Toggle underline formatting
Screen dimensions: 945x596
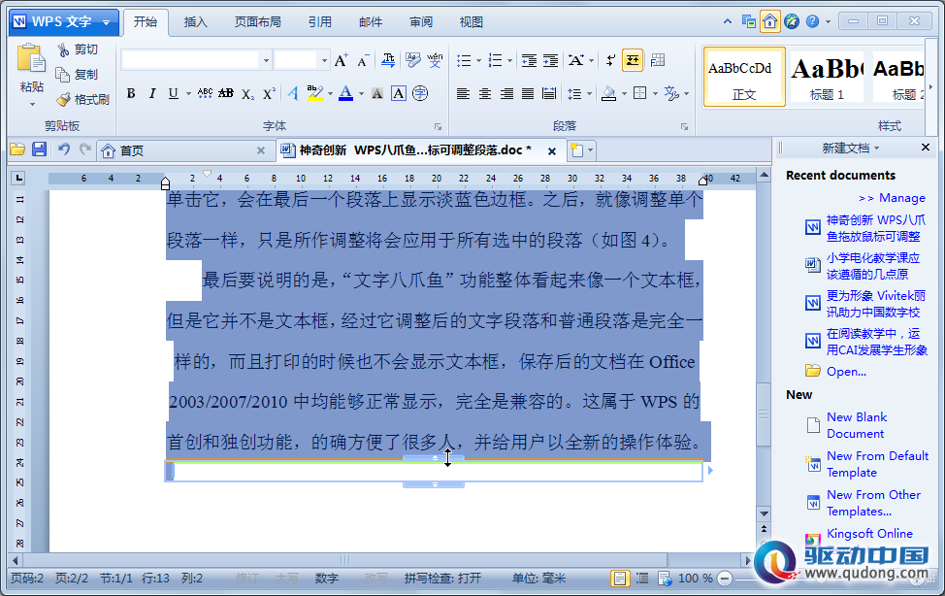174,93
